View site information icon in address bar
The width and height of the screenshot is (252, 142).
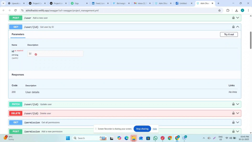22,10
